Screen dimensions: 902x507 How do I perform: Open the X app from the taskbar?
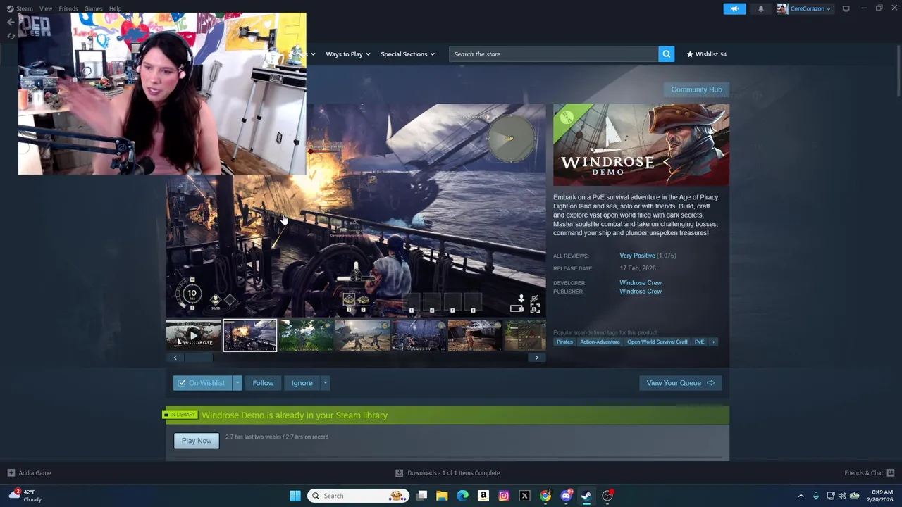(524, 496)
